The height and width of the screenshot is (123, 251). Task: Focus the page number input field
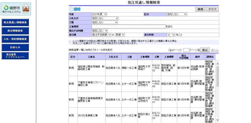pos(187,50)
